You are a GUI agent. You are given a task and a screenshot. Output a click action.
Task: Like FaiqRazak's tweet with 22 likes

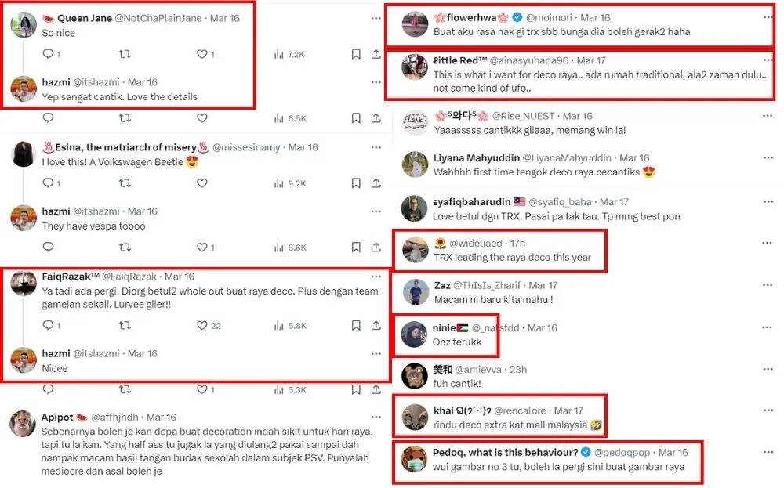click(x=201, y=325)
